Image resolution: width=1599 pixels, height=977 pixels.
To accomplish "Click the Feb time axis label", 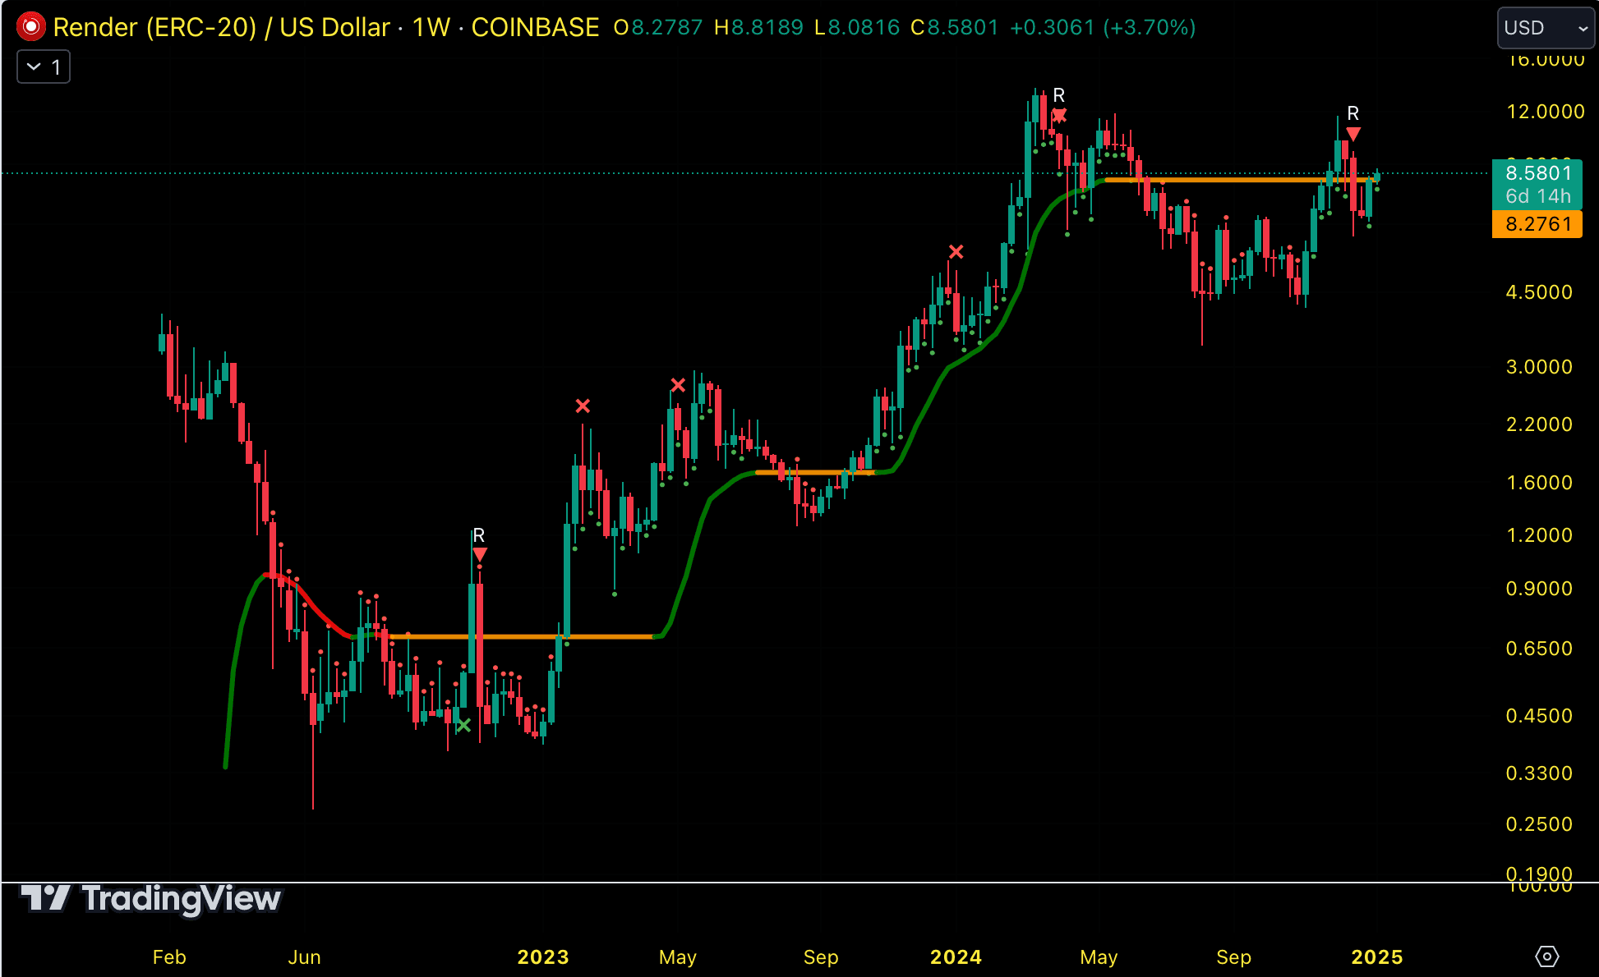I will click(169, 956).
